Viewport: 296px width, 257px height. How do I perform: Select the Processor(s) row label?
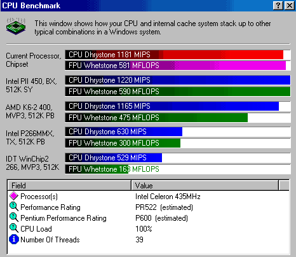[39, 197]
